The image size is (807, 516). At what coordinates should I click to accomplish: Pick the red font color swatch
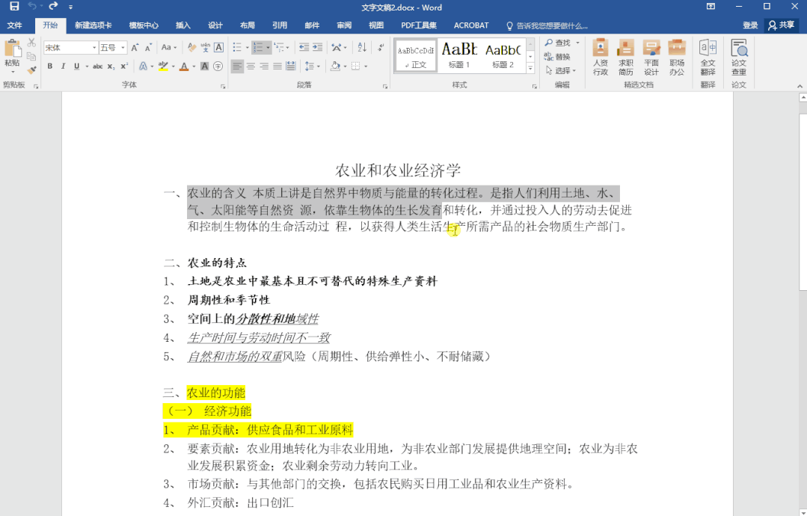pyautogui.click(x=185, y=67)
